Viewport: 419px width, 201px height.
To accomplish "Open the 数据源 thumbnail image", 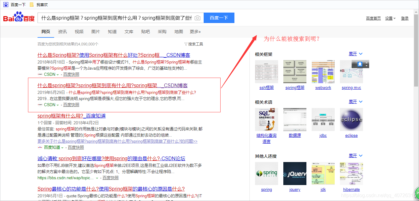I will point(295,119).
